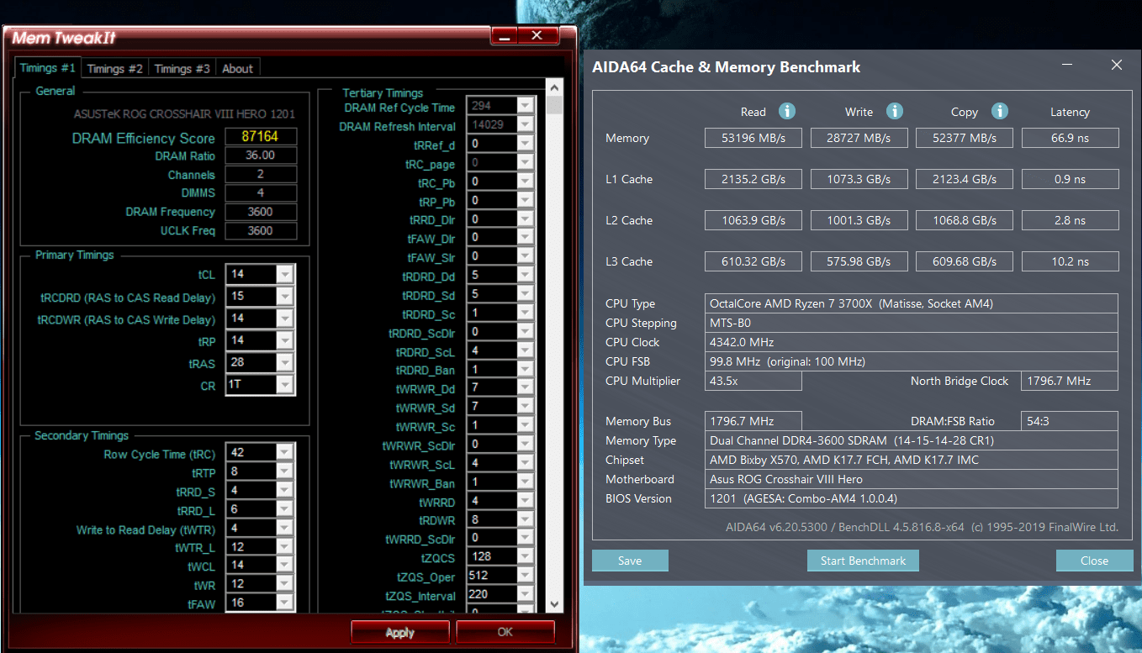Viewport: 1142px width, 653px height.
Task: Click Close button in AIDA64 benchmark
Action: [1094, 561]
